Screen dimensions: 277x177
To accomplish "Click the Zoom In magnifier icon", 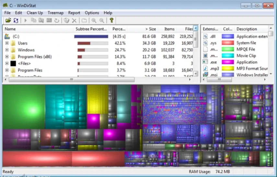I will point(94,20).
